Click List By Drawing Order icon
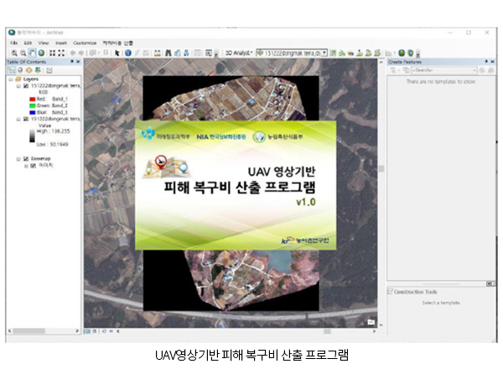This screenshot has width=503, height=369. [x=12, y=71]
